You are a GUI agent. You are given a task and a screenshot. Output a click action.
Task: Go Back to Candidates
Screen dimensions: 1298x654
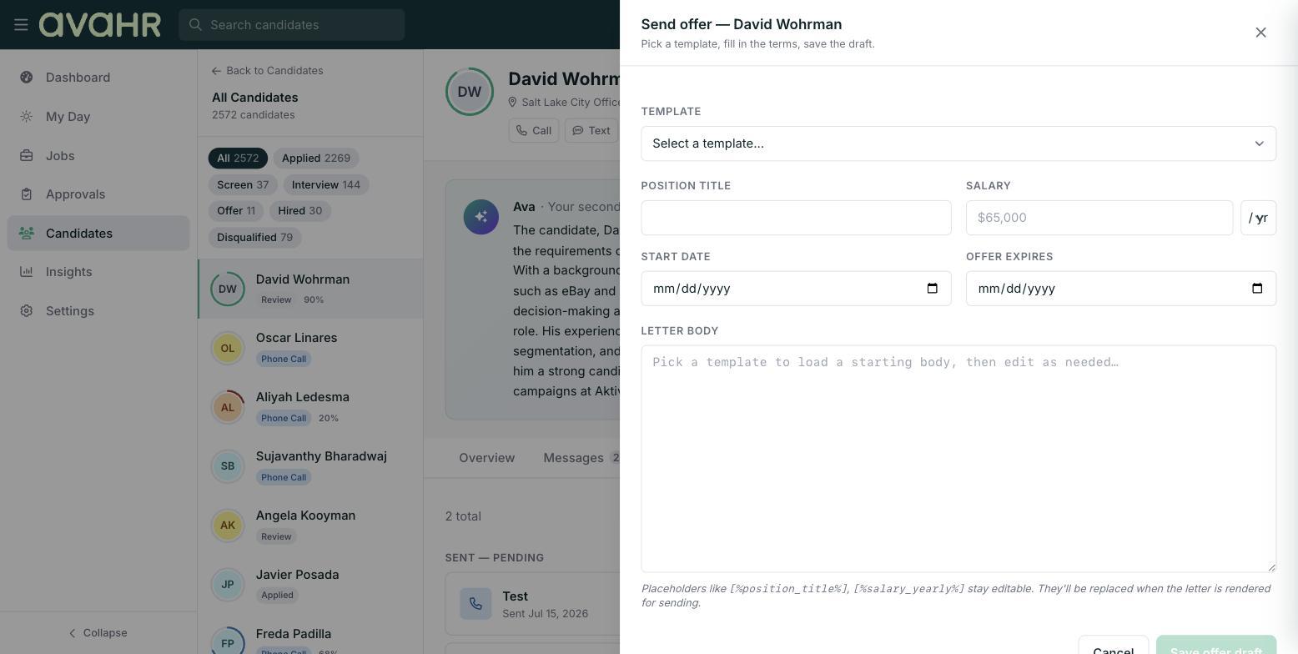[x=268, y=71]
